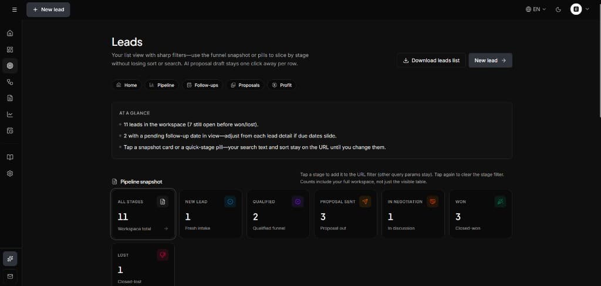The image size is (601, 286).
Task: Click the 'Tap a stage to add it' hint text
Action: click(401, 178)
